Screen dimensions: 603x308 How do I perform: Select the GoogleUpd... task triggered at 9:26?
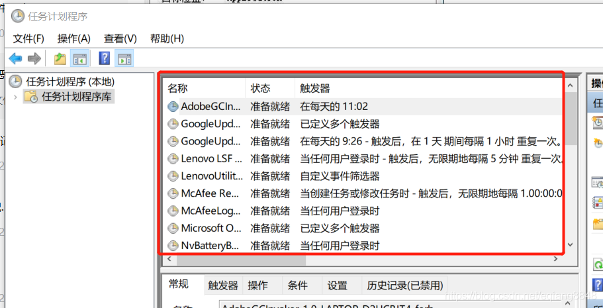[x=364, y=141]
